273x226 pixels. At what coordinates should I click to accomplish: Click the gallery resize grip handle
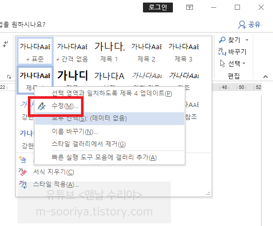208,193
